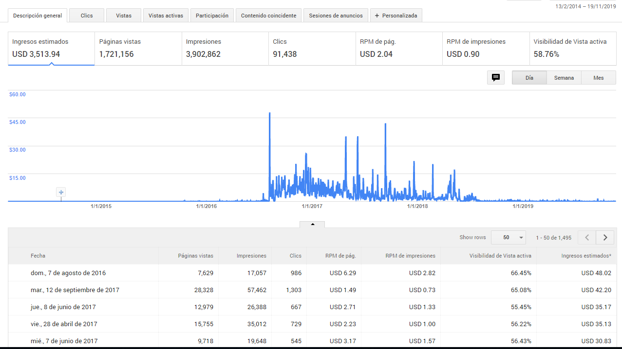This screenshot has width=622, height=349.
Task: Select the Clics metric card
Action: pyautogui.click(x=312, y=49)
